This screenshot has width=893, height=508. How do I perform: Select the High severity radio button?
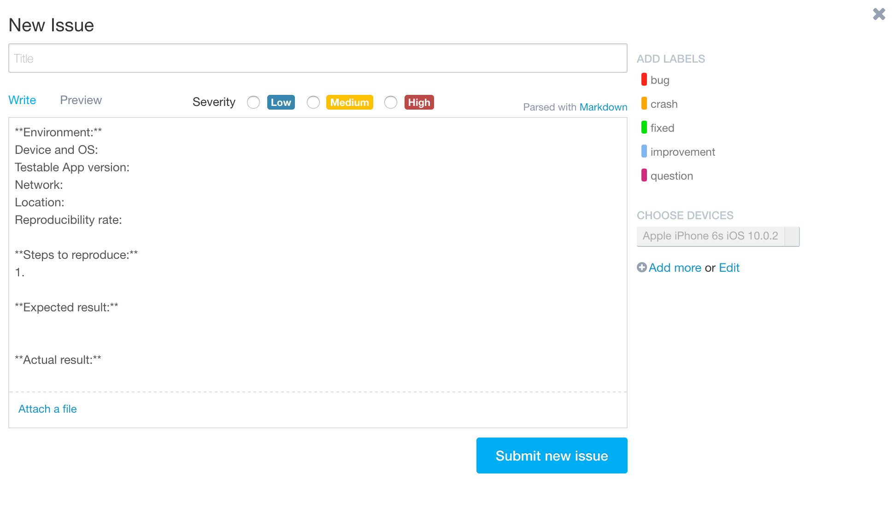390,102
